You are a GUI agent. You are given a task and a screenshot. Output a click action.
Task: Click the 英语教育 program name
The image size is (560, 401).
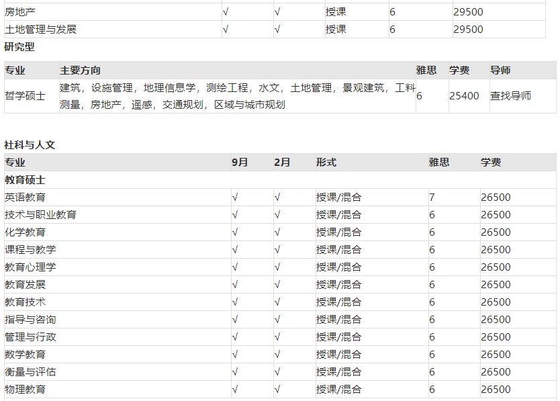point(26,197)
